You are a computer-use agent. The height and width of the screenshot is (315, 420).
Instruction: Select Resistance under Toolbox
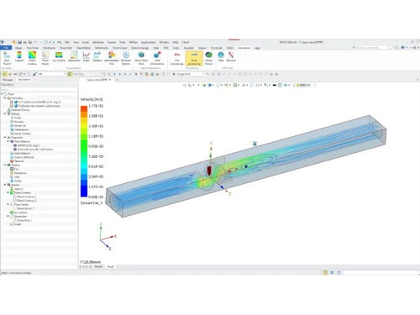point(20,173)
